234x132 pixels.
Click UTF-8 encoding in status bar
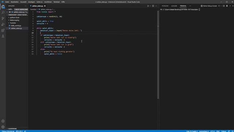[x=212, y=131]
